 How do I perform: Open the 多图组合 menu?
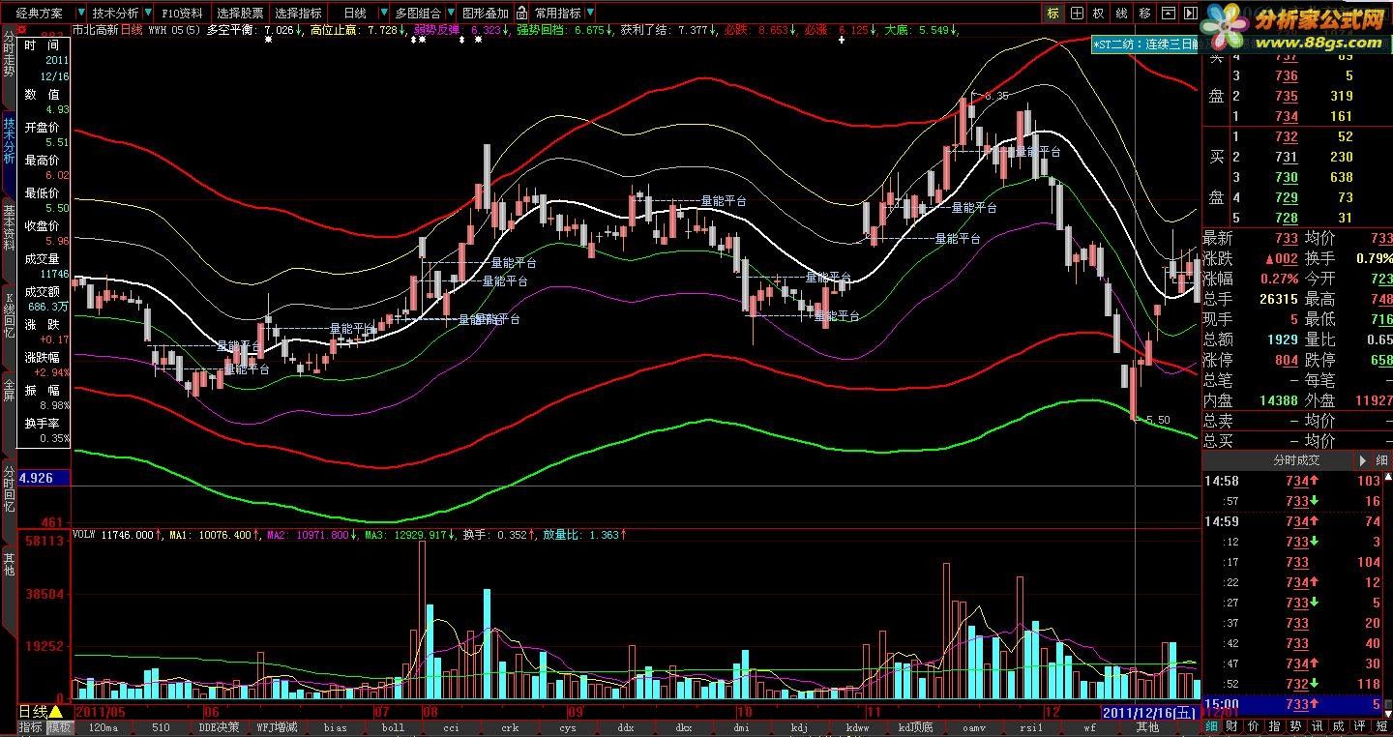click(x=419, y=14)
